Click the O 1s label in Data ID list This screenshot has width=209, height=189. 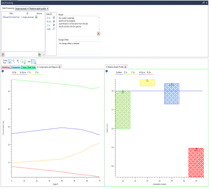pos(49,18)
